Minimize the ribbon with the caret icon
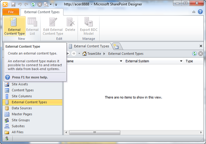 coord(194,12)
